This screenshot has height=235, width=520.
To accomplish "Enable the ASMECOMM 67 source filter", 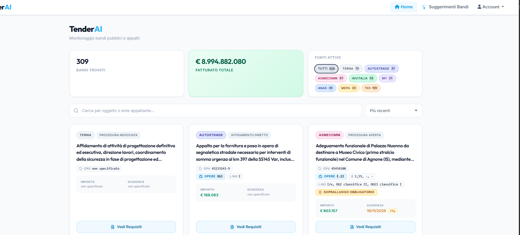I will coord(331,79).
